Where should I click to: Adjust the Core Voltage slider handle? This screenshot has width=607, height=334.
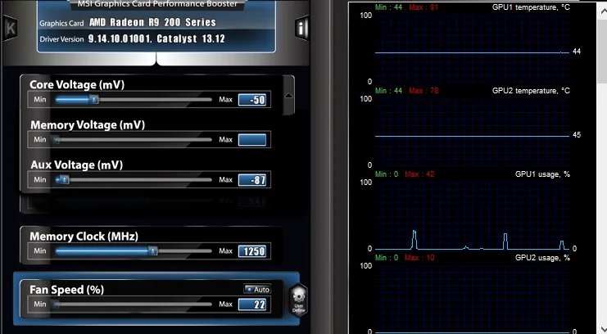93,100
